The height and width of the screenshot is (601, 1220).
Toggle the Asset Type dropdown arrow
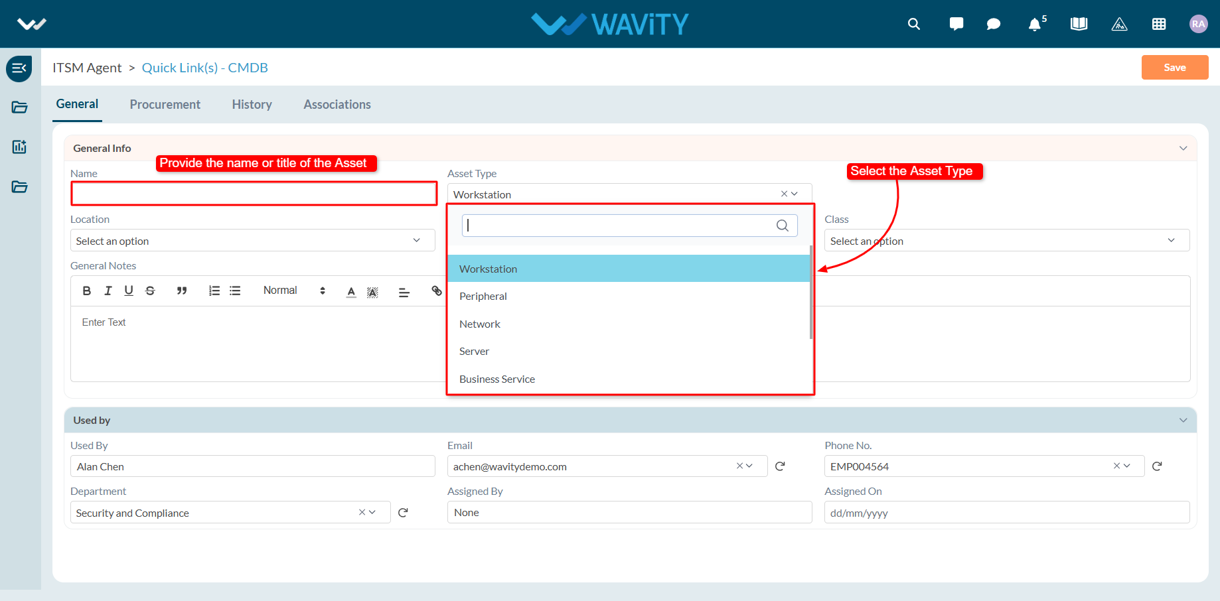pyautogui.click(x=795, y=194)
